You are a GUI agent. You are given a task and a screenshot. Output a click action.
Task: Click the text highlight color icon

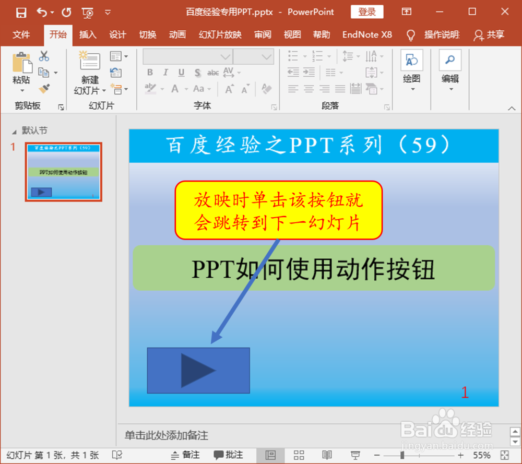click(150, 89)
